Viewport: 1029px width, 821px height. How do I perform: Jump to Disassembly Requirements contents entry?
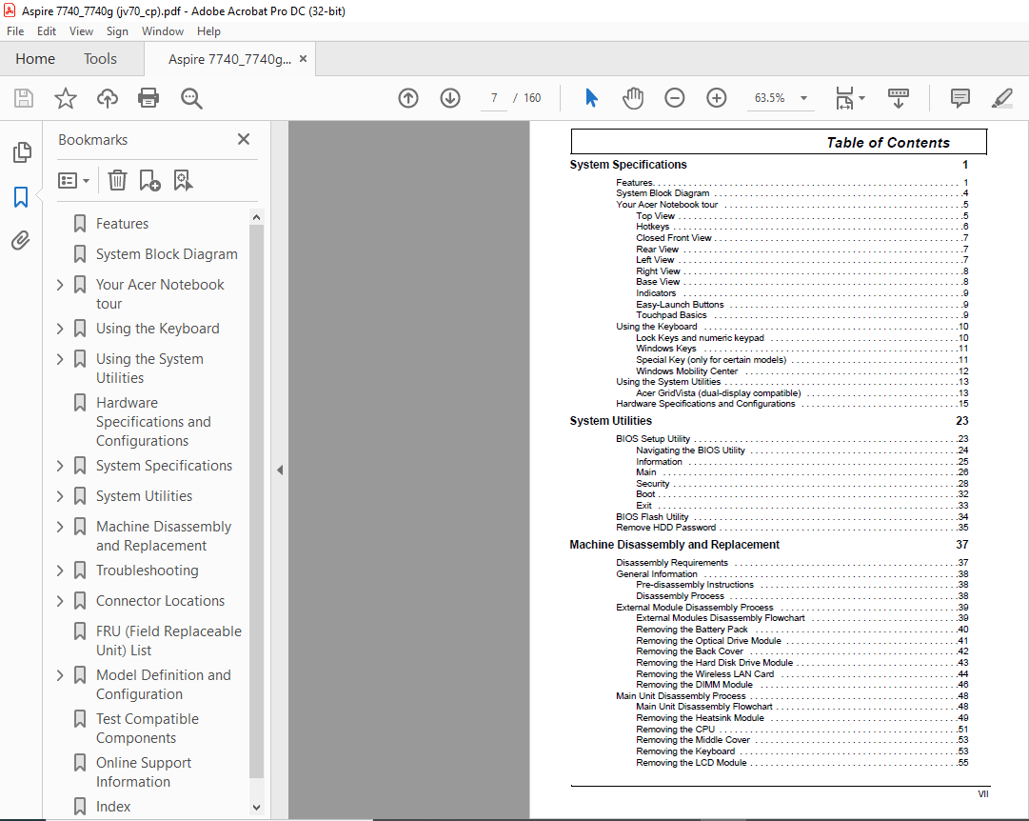(791, 563)
